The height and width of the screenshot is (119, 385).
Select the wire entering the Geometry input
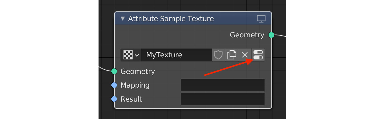[105, 69]
